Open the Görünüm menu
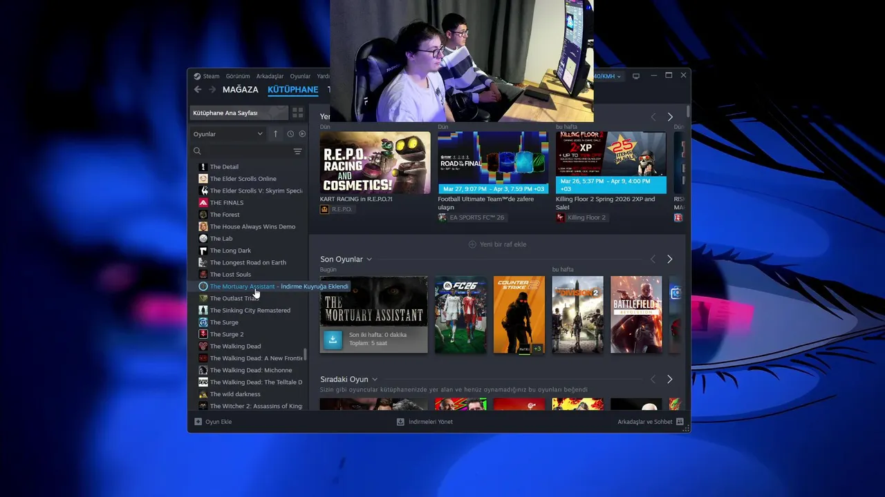Viewport: 885px width, 497px height. tap(238, 76)
